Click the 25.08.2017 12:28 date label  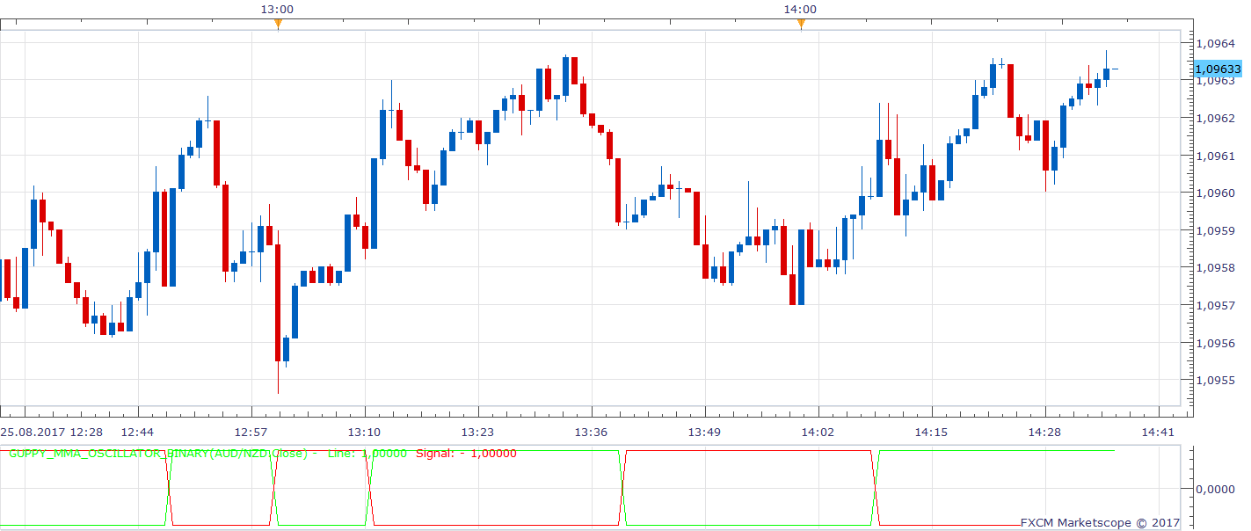(52, 432)
